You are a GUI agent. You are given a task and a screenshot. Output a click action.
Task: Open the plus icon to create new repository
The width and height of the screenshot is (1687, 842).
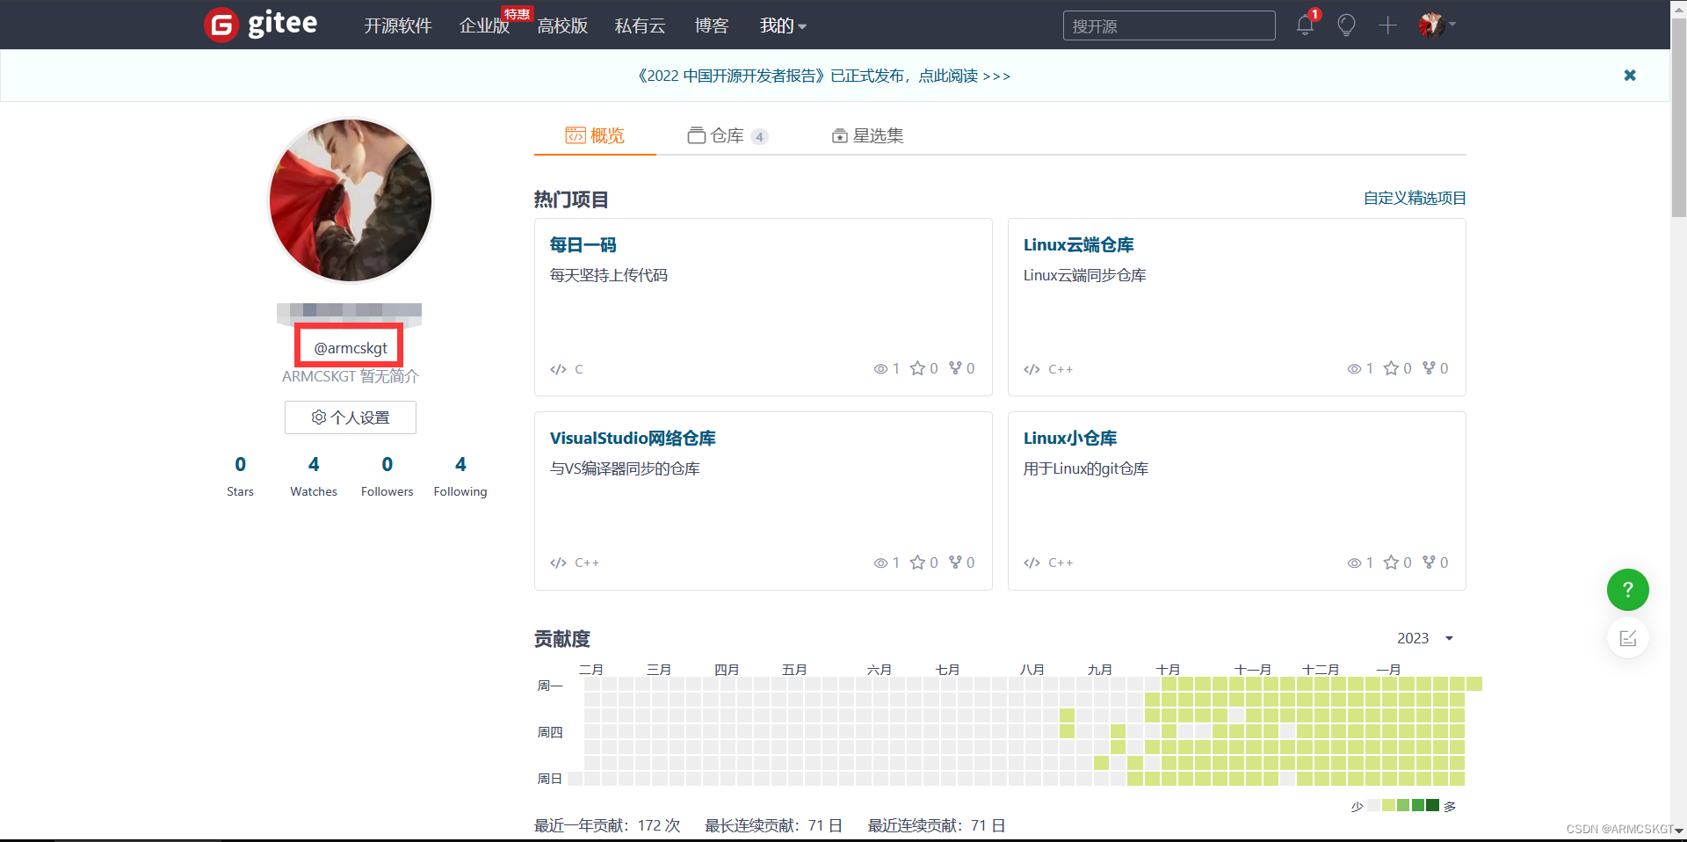(1387, 25)
